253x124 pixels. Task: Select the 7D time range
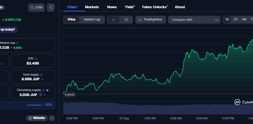(235, 20)
